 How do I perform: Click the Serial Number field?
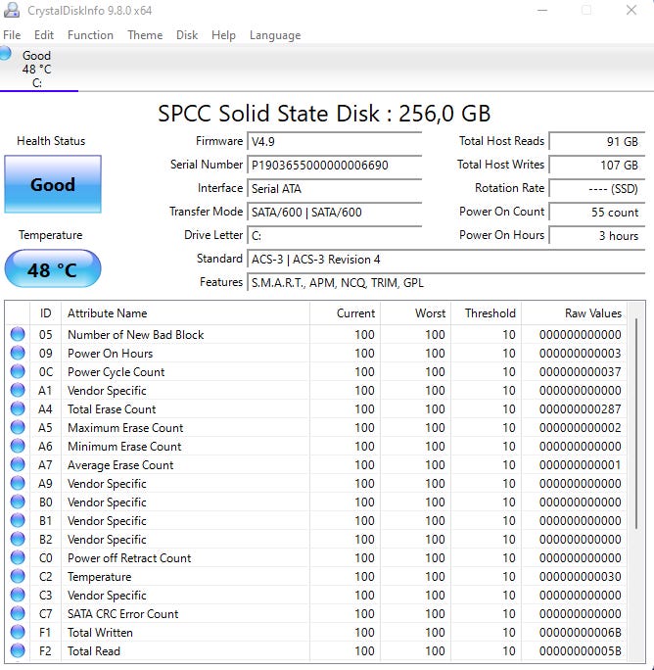[335, 165]
